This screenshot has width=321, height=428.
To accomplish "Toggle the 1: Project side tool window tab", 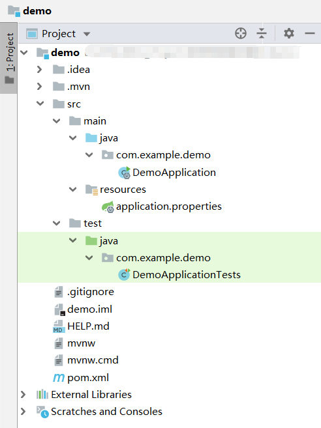I will pyautogui.click(x=8, y=58).
